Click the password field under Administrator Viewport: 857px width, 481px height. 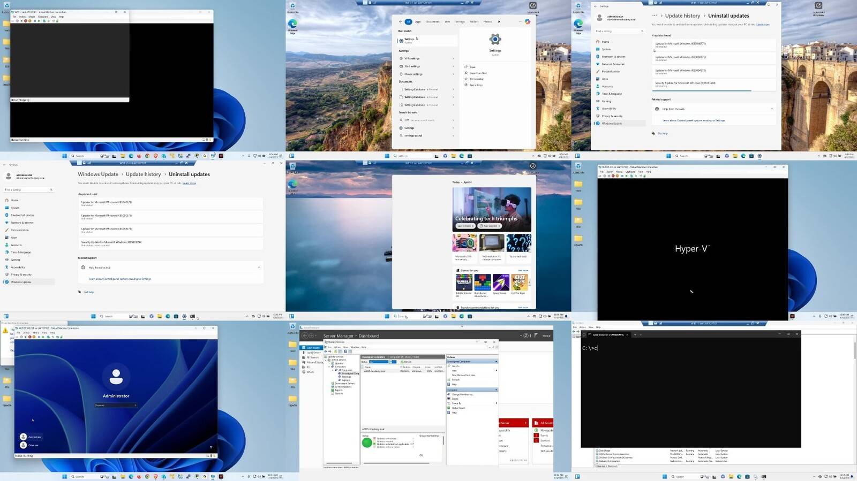[114, 405]
